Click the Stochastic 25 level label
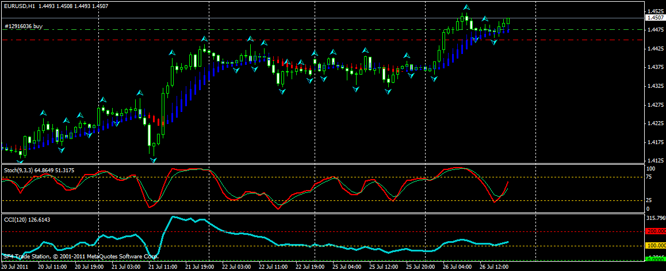Image resolution: width=666 pixels, height=271 pixels. coord(650,200)
